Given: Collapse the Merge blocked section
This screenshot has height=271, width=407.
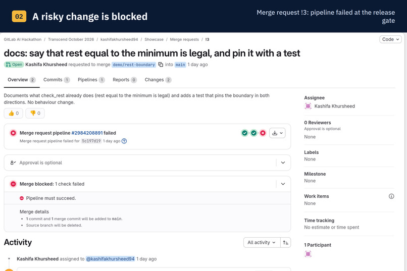Looking at the screenshot, I should 283,184.
